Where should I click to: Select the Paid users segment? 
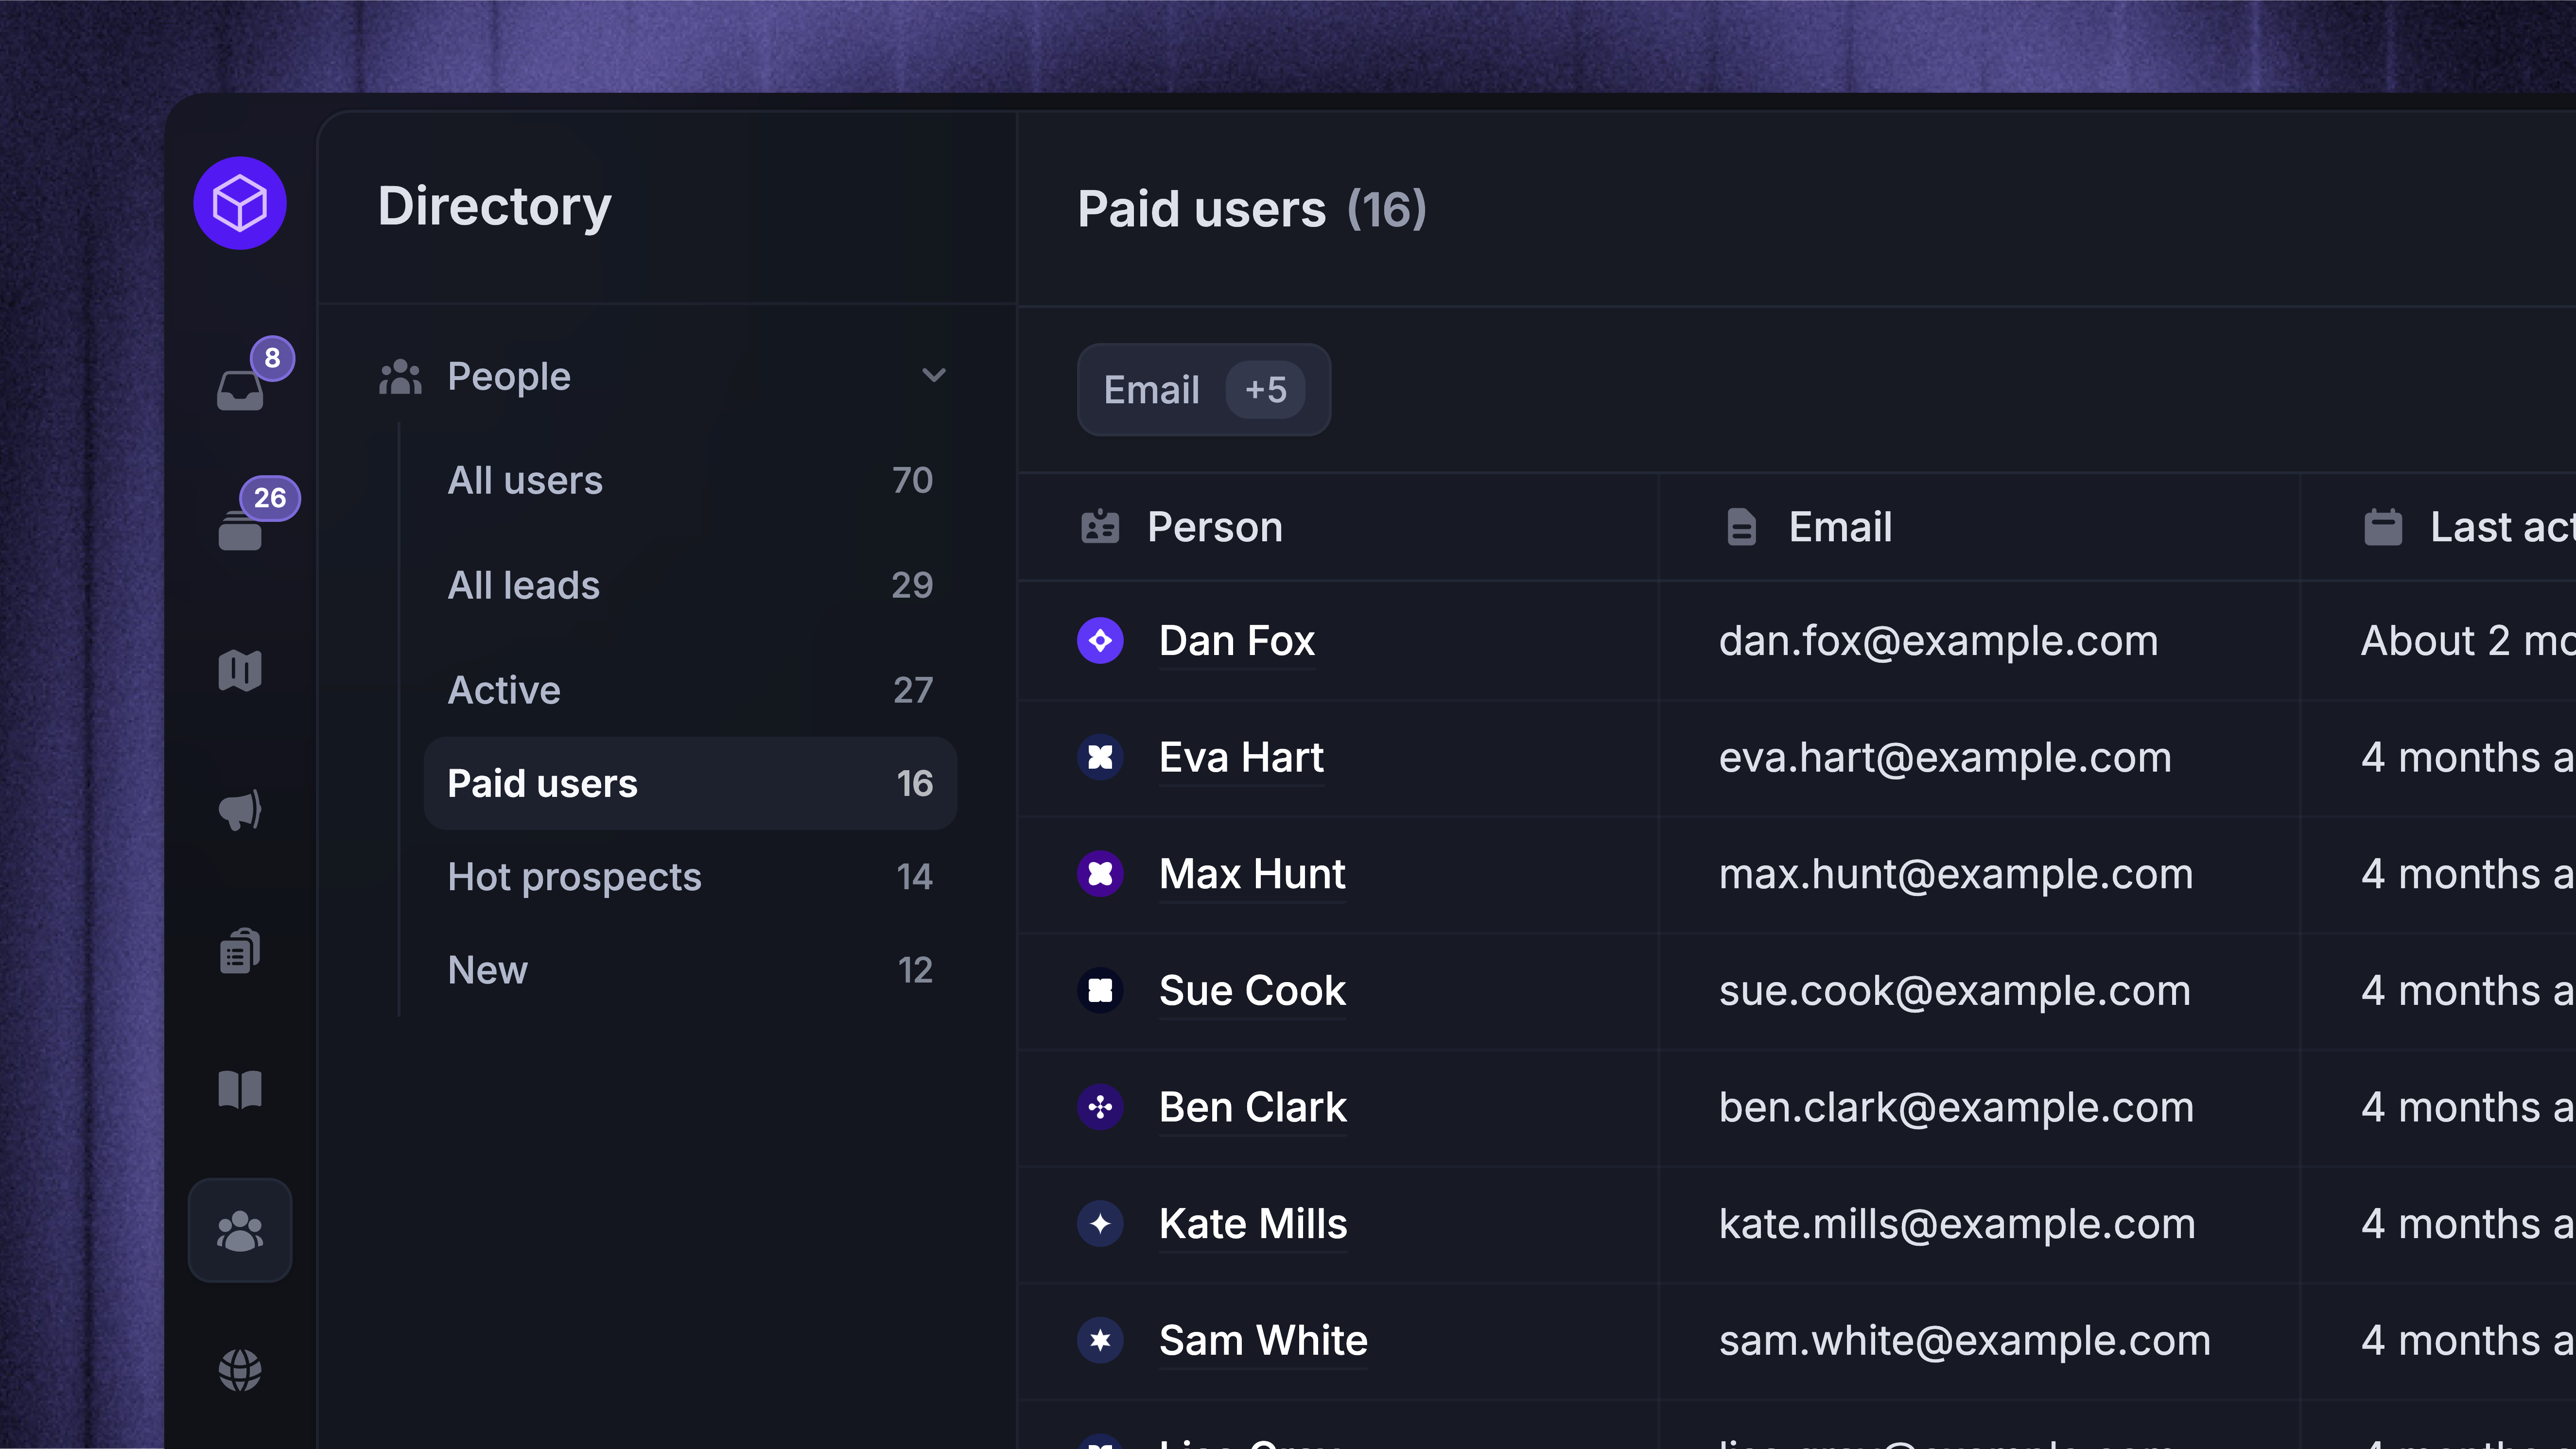pos(690,783)
